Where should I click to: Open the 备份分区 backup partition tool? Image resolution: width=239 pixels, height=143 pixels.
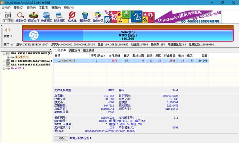[98, 17]
